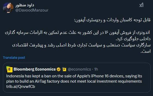This screenshot has height=96, width=153.
Task: Click the Grok xI icon
Action: 142,5
